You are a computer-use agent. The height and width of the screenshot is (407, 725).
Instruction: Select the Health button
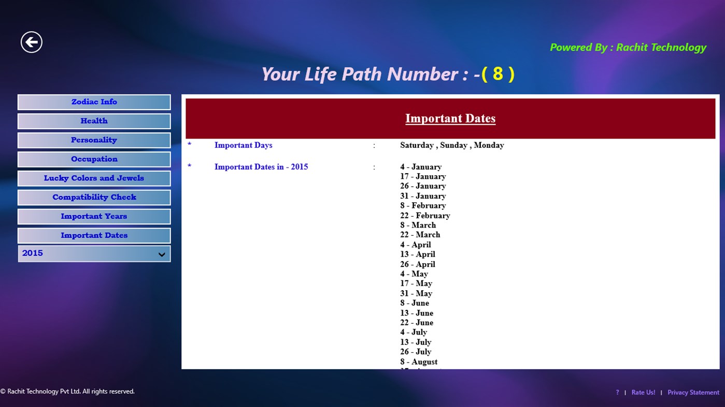point(94,120)
